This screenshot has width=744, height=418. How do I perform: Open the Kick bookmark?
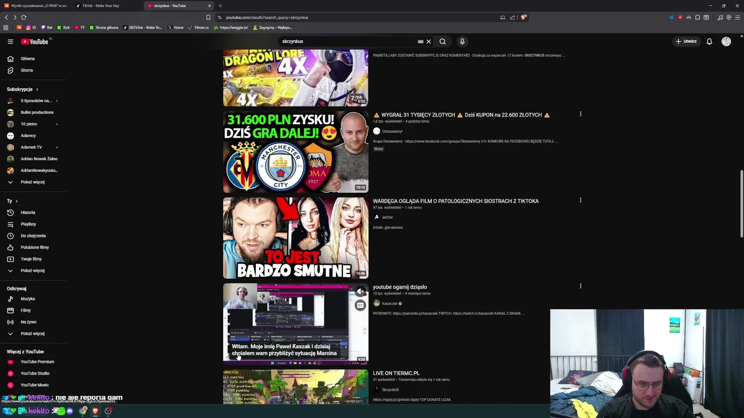pos(63,27)
